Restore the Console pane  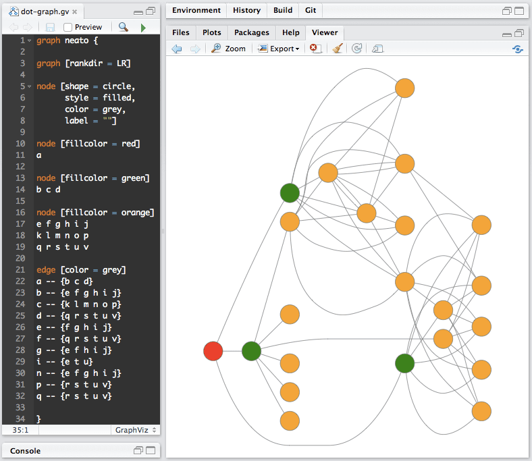pos(138,450)
